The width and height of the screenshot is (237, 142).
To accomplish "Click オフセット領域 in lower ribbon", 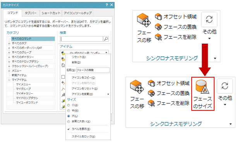I will pyautogui.click(x=169, y=83).
